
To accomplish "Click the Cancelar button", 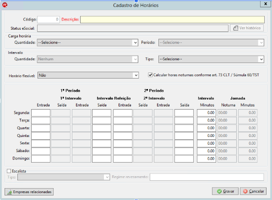I will pos(253,191).
